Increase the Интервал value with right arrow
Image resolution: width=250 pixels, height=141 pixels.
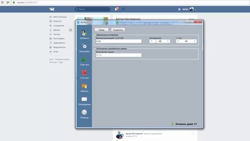(168, 41)
